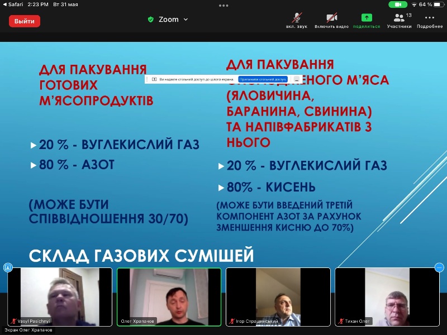Click the green shield encryption icon

tap(151, 20)
